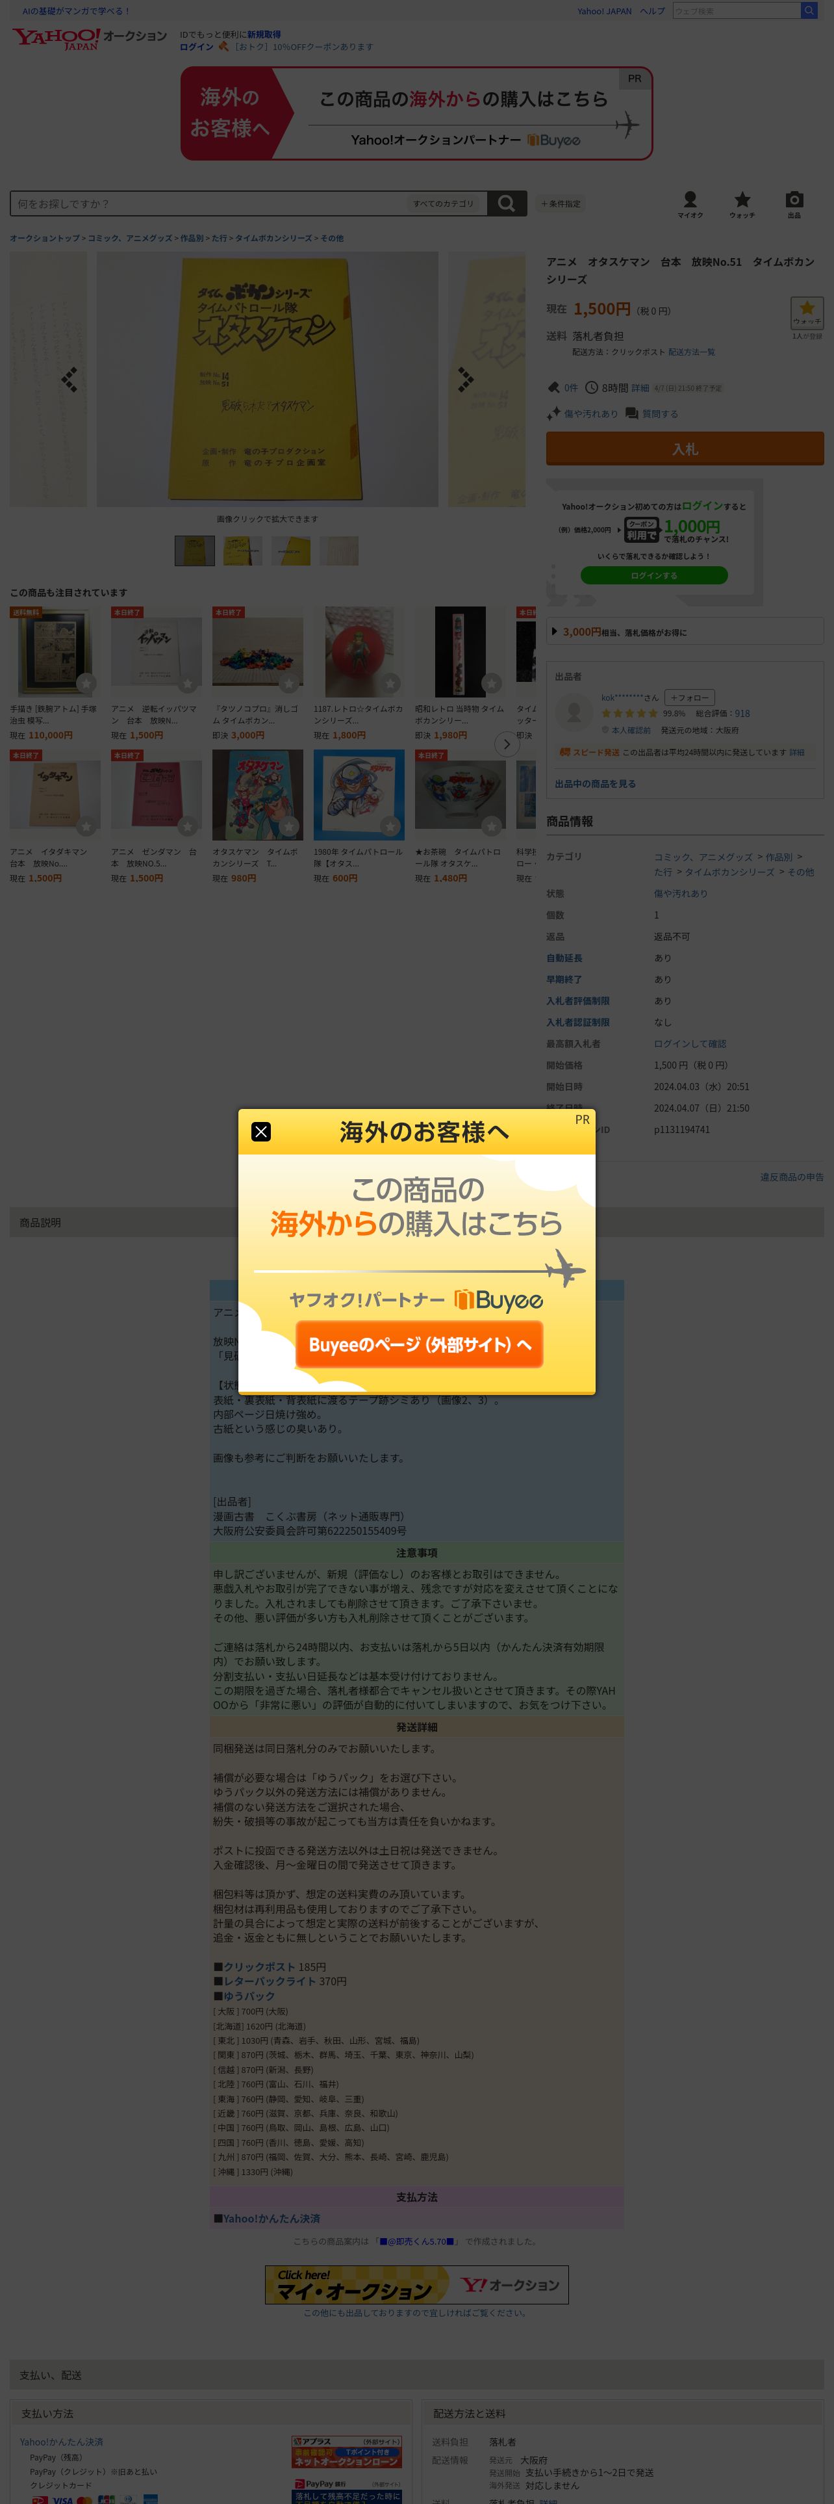The height and width of the screenshot is (2504, 834).
Task: Show next product image arrow
Action: pos(466,380)
